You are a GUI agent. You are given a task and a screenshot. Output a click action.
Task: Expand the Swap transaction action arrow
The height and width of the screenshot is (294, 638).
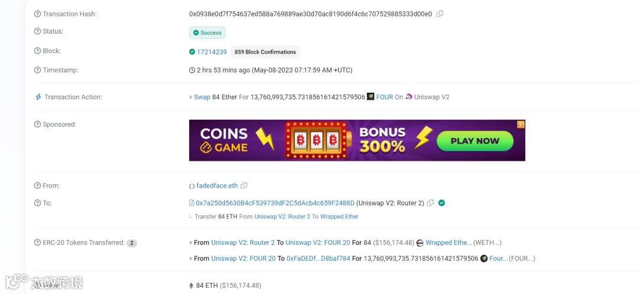click(191, 97)
